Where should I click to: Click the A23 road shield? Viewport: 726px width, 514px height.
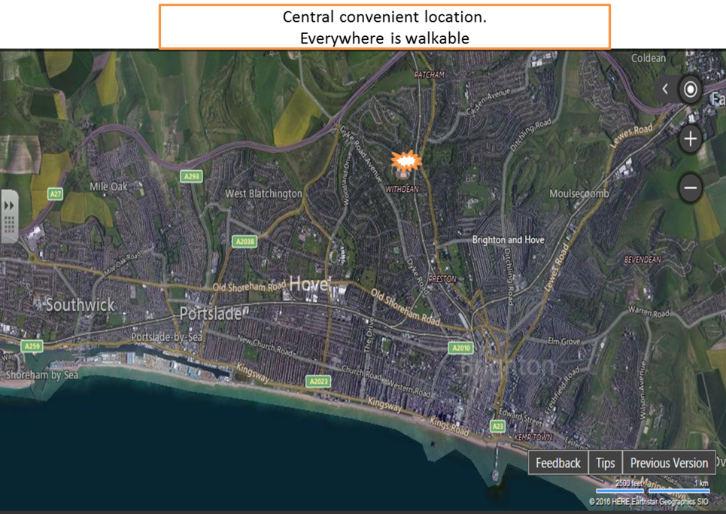pyautogui.click(x=498, y=425)
